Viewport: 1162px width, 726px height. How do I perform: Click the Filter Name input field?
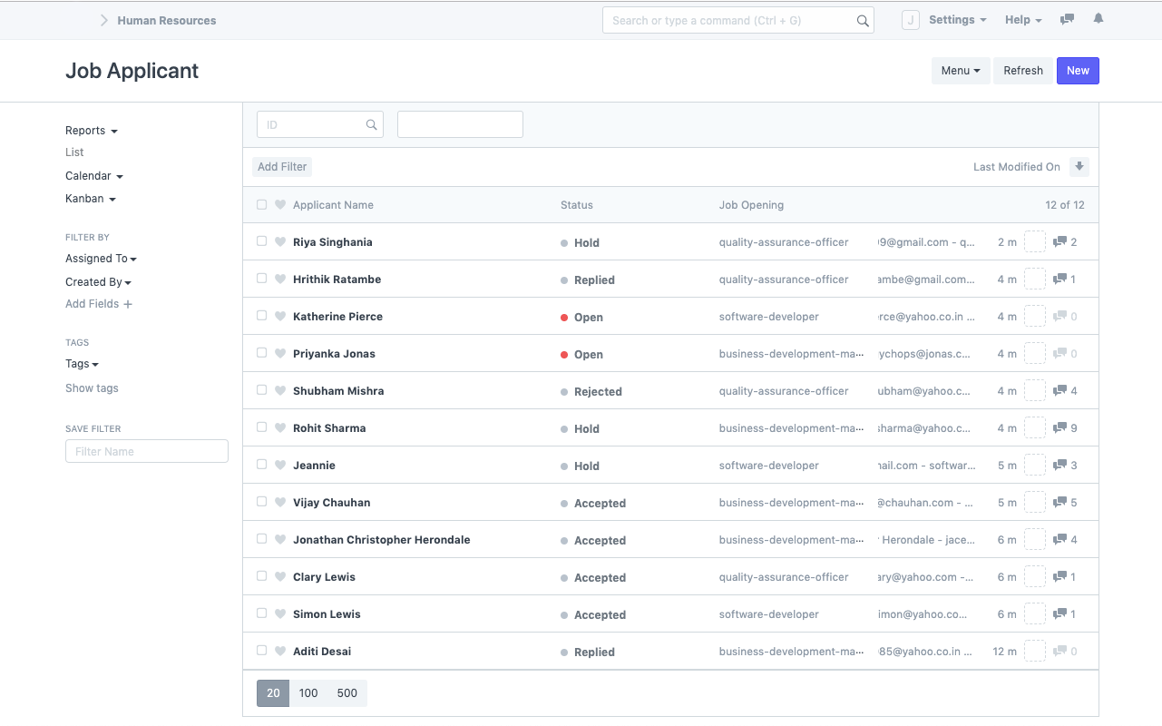coord(147,451)
